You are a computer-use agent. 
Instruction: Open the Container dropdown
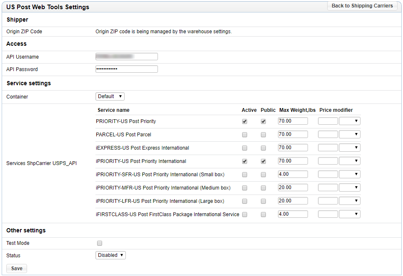(110, 96)
